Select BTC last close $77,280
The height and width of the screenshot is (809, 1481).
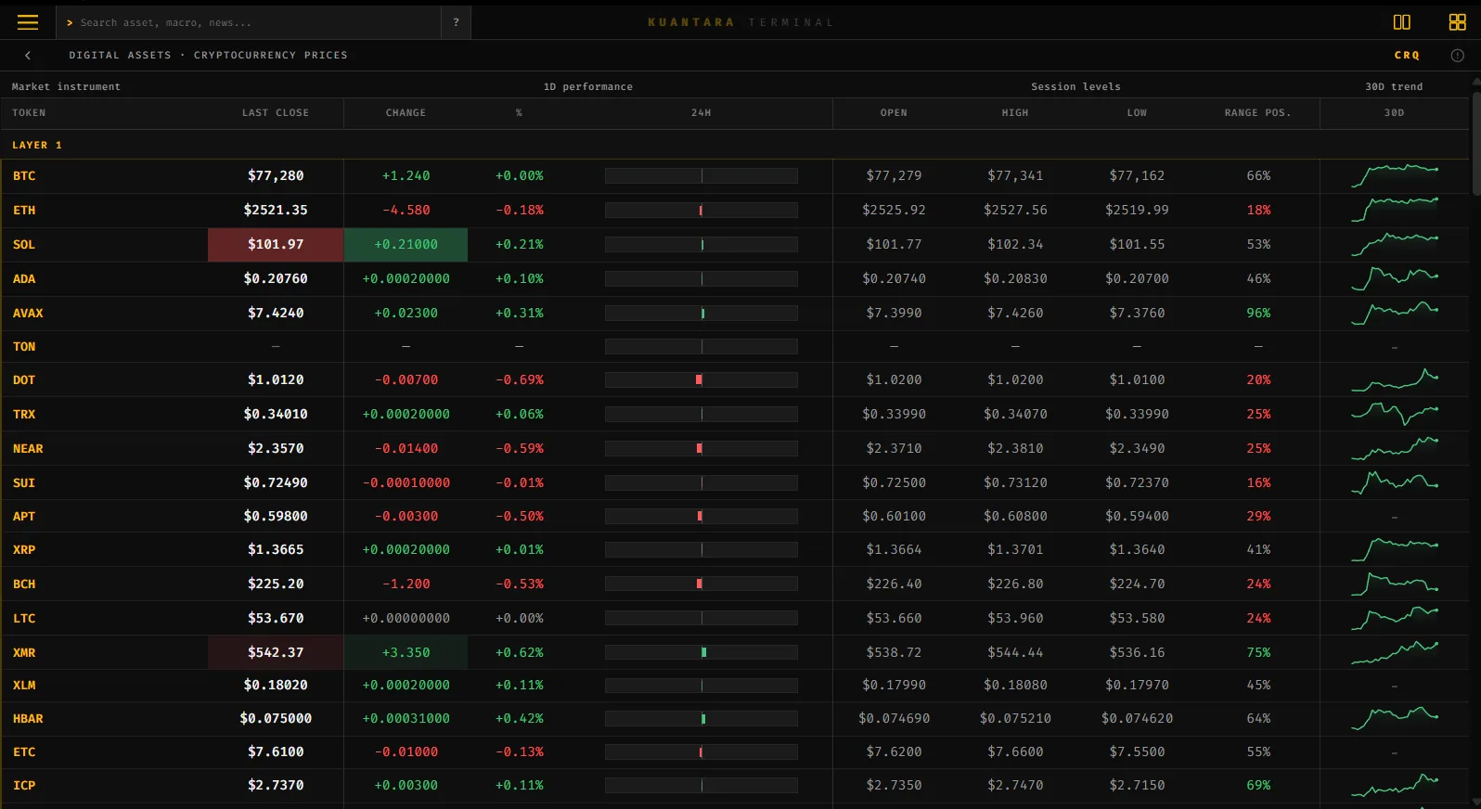276,176
